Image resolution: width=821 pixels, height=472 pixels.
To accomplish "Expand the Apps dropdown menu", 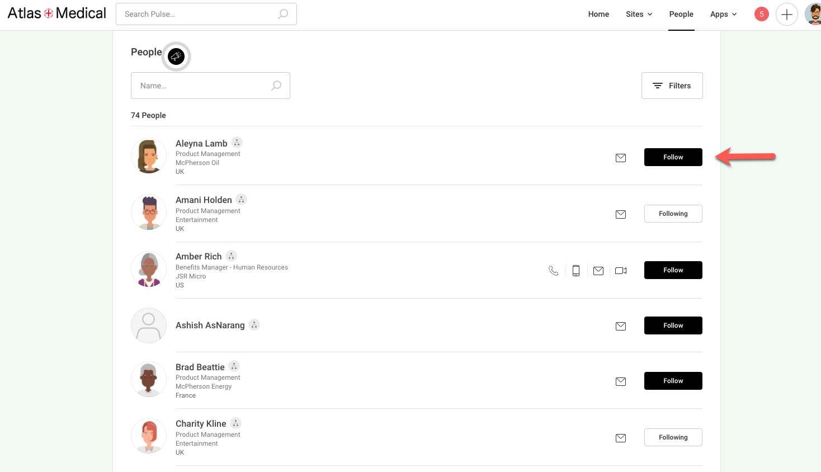I will [x=723, y=15].
